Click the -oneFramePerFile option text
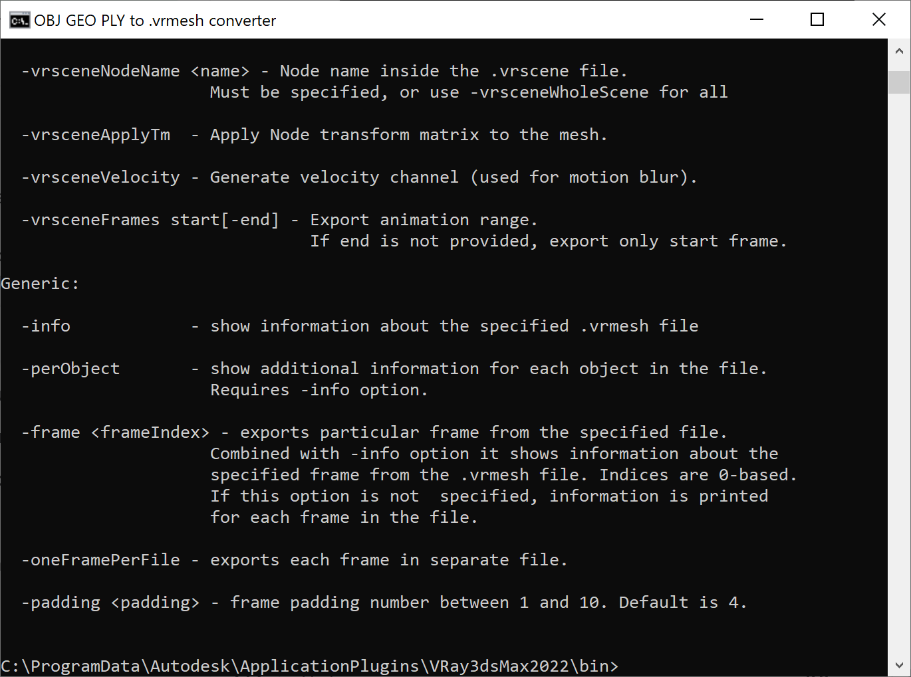Image resolution: width=911 pixels, height=677 pixels. click(x=100, y=560)
